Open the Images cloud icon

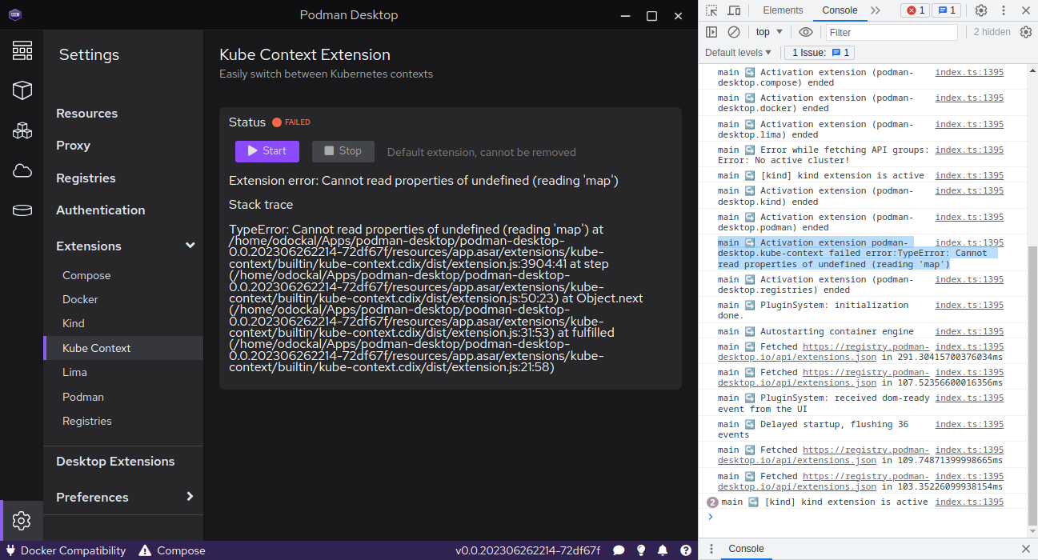(22, 170)
